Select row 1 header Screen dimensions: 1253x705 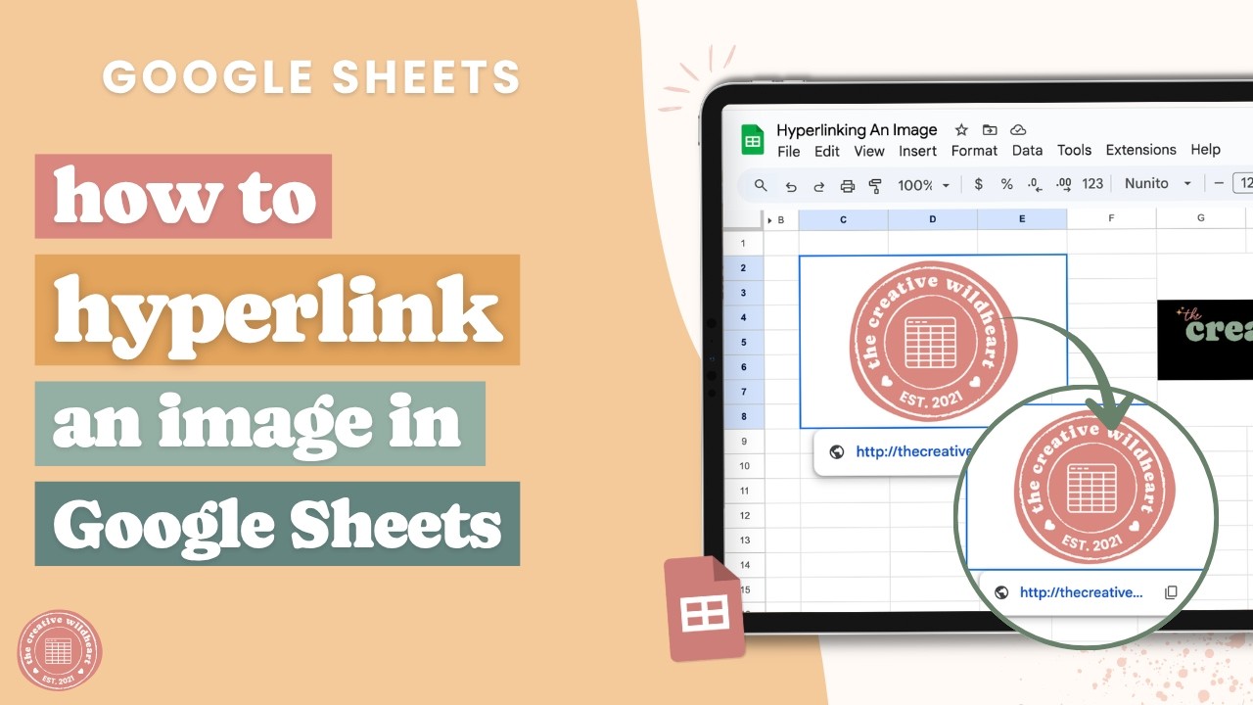(x=743, y=243)
